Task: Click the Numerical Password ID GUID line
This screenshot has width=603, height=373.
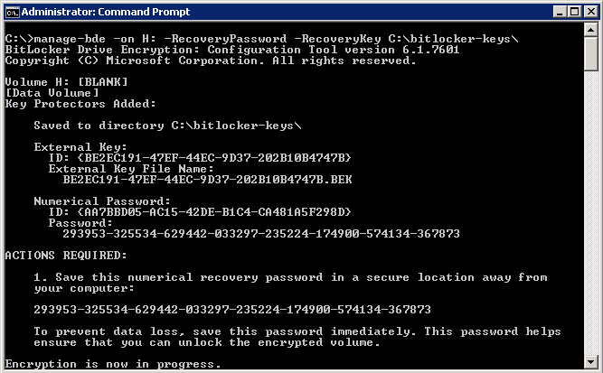Action: point(200,212)
